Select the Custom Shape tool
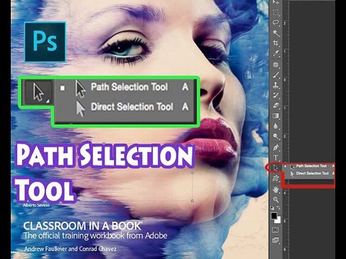Image resolution: width=346 pixels, height=259 pixels. click(276, 178)
